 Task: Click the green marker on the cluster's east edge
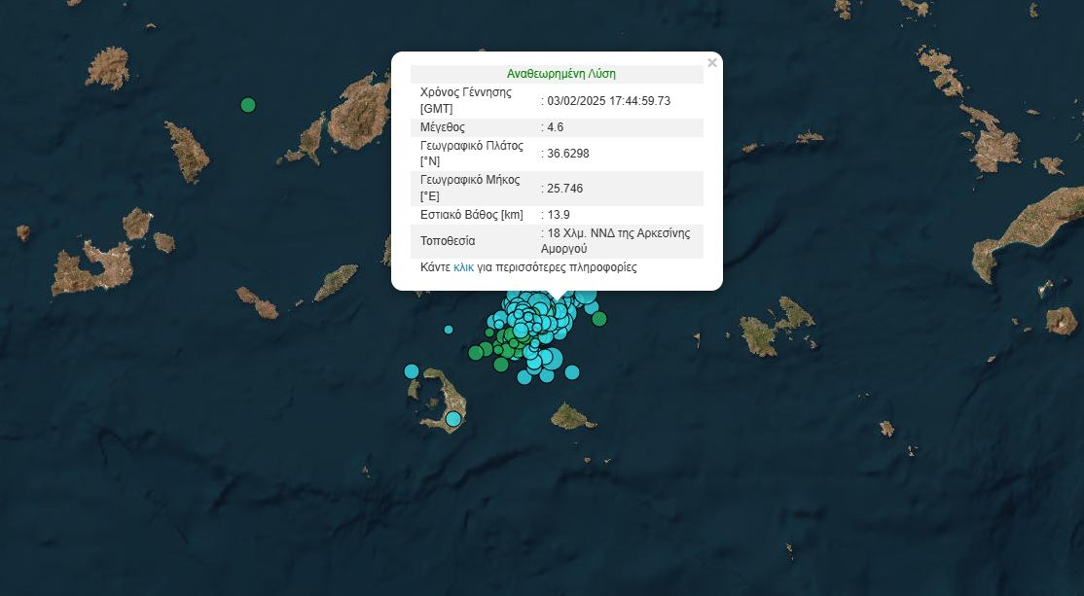tap(599, 319)
